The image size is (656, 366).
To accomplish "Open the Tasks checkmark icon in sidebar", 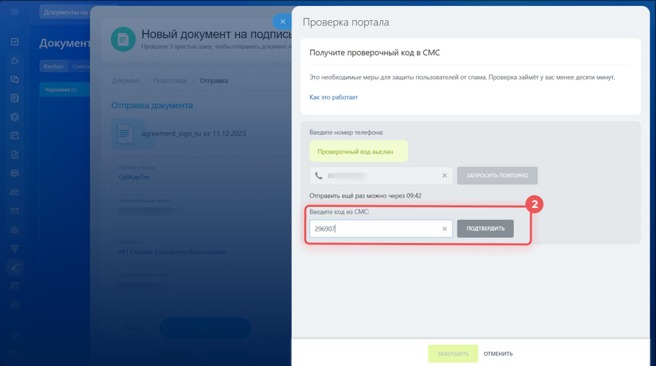I will (x=15, y=42).
